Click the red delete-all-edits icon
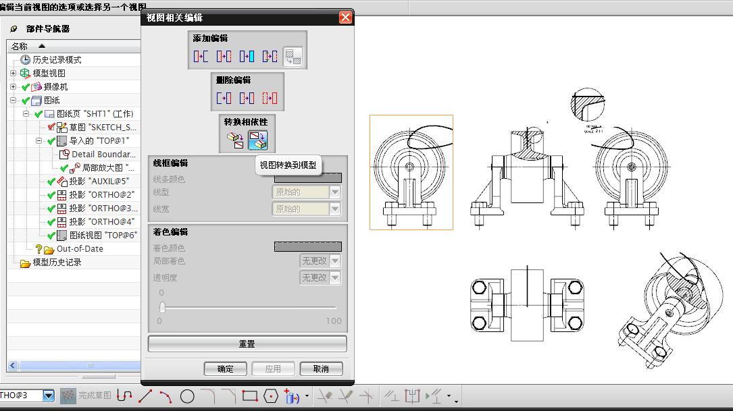The image size is (733, 411). click(x=270, y=98)
